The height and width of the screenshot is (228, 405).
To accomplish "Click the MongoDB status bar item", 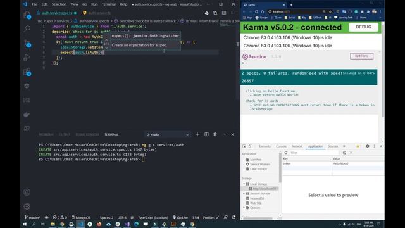I will (x=81, y=217).
